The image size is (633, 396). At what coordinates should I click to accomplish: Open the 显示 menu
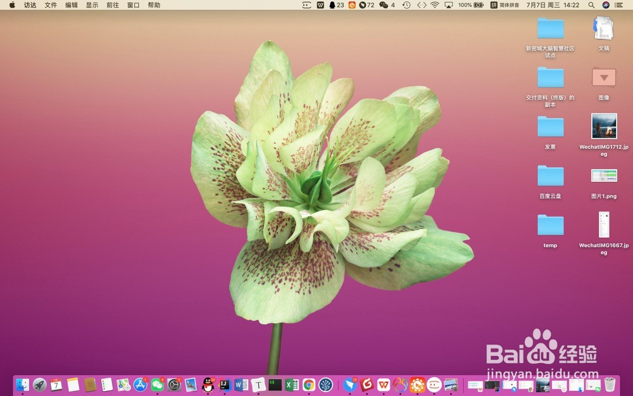pos(92,5)
